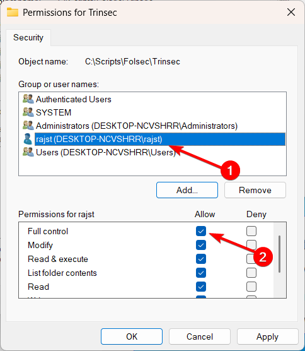
Task: Click the SYSTEM group icon
Action: (28, 112)
